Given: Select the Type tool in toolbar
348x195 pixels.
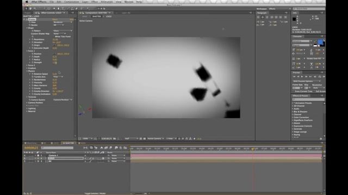Looking at the screenshot, I should click(x=63, y=9).
